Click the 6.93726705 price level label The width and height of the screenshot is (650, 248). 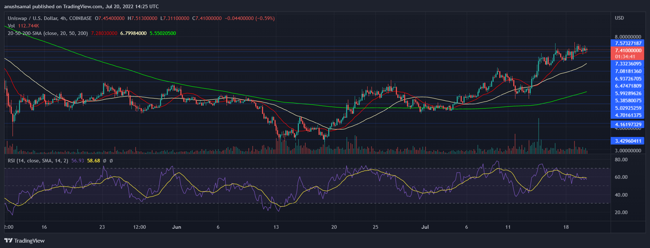click(628, 79)
